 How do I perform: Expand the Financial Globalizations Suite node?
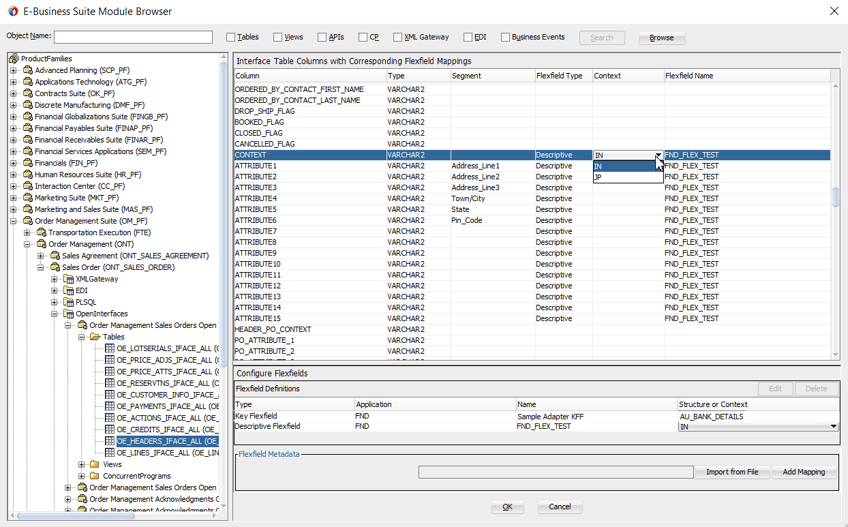tap(14, 117)
